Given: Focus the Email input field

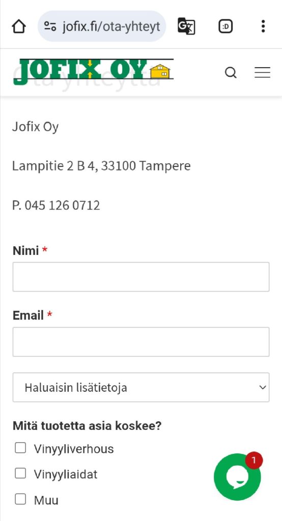Looking at the screenshot, I should (141, 342).
